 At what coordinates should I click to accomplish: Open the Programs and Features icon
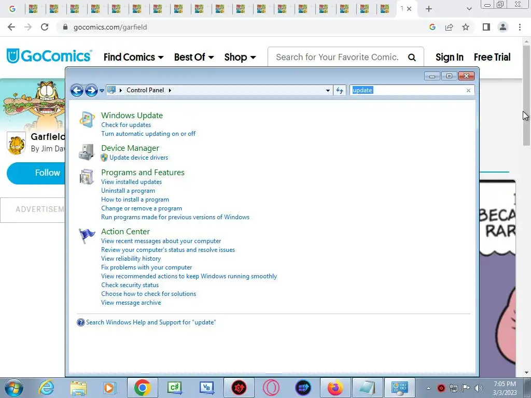pyautogui.click(x=87, y=177)
